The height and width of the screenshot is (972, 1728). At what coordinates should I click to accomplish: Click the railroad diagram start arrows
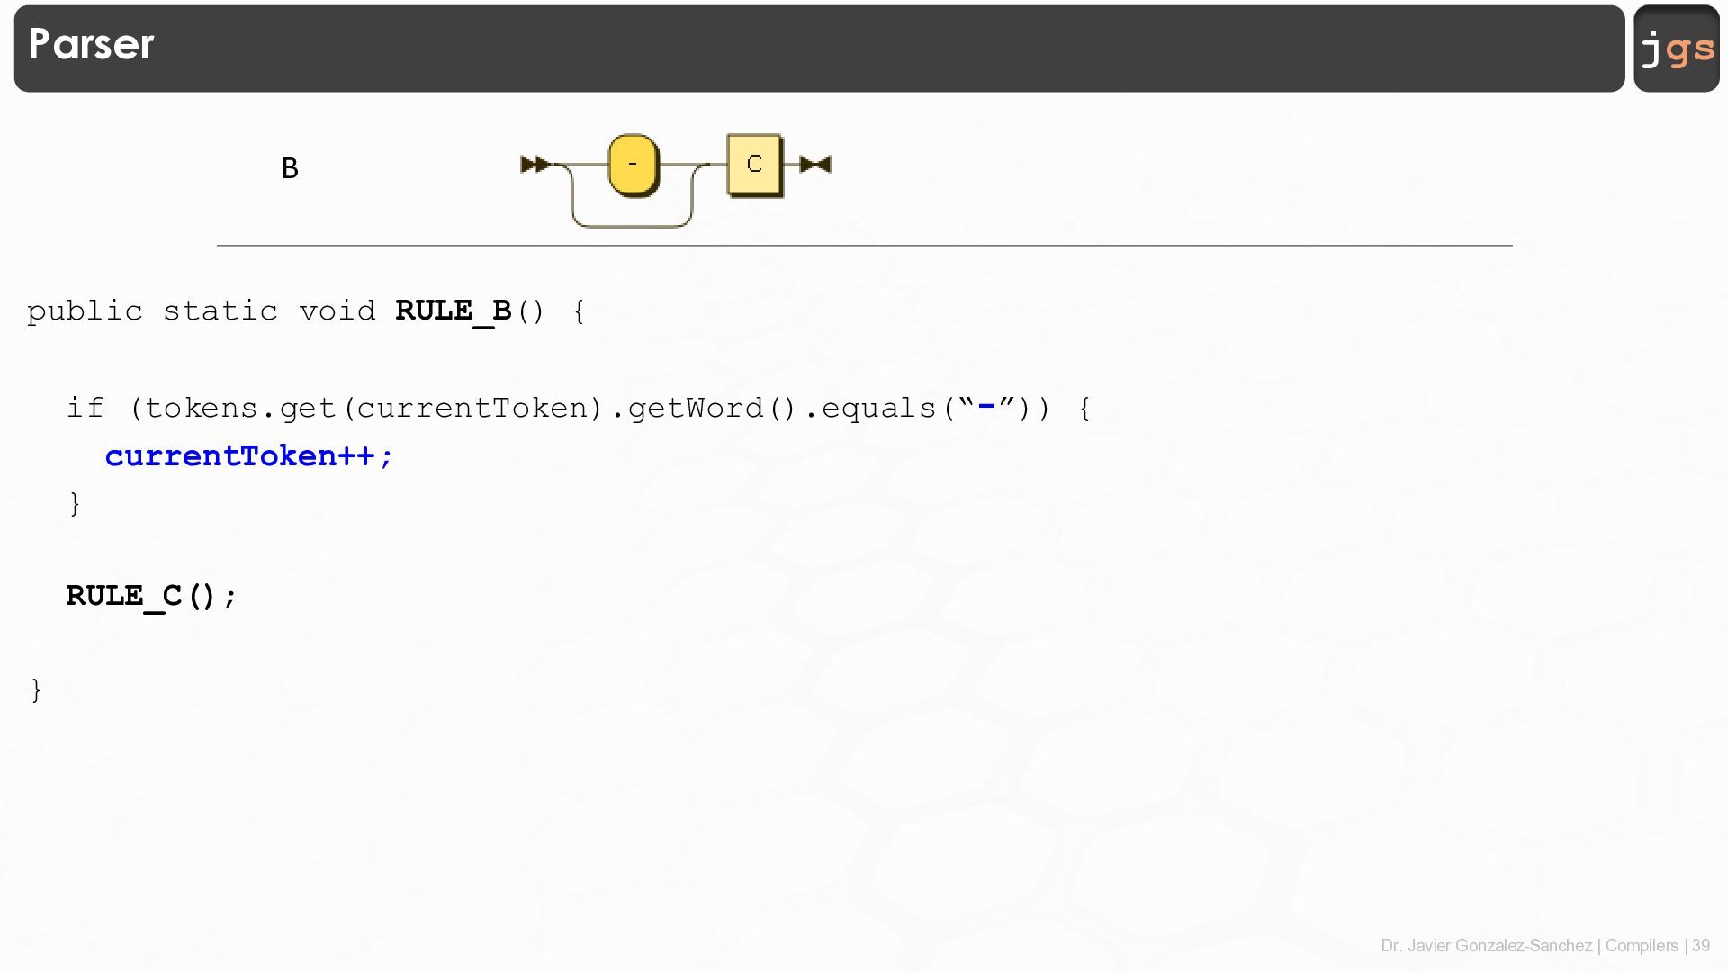click(535, 165)
